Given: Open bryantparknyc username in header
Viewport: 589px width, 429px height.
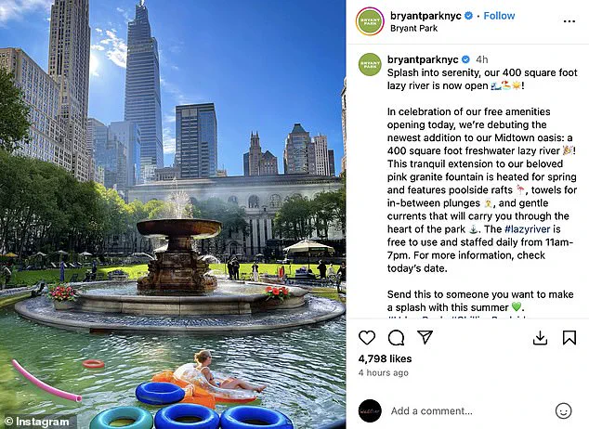Looking at the screenshot, I should 425,16.
